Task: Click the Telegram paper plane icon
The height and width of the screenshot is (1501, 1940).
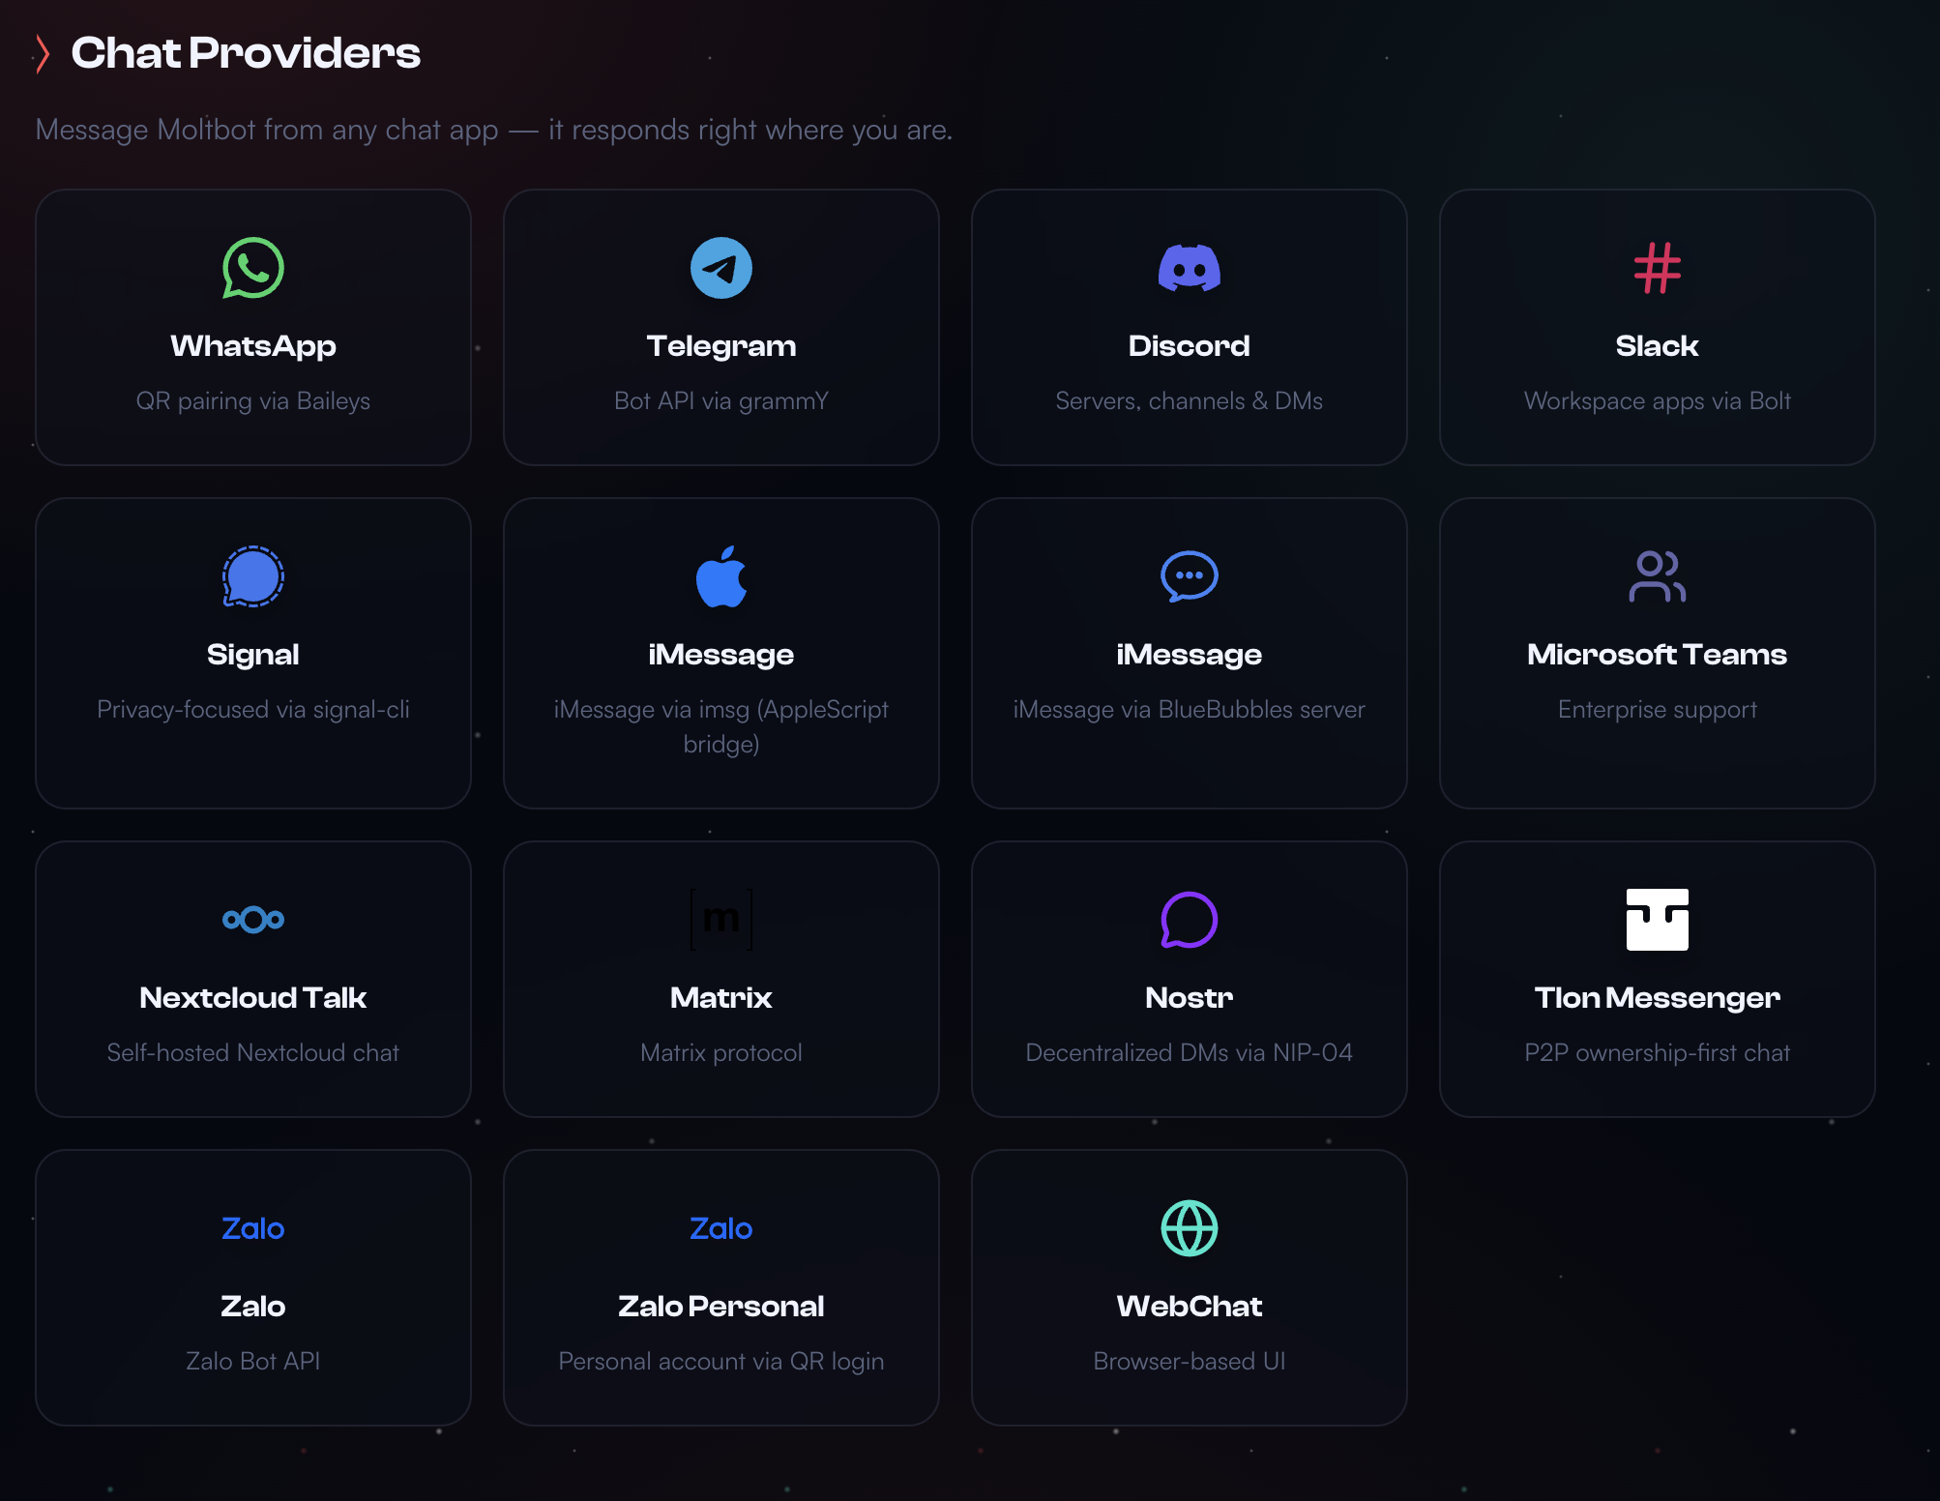Action: (x=721, y=268)
